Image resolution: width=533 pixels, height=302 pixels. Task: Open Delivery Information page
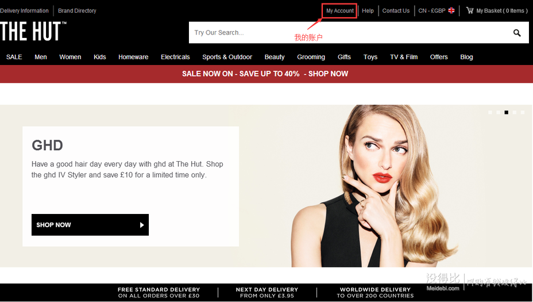[24, 10]
